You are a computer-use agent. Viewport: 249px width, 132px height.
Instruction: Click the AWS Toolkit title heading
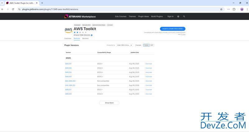[x=85, y=29]
